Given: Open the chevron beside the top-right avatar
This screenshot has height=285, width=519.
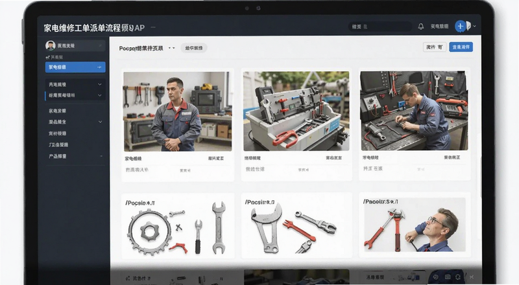Looking at the screenshot, I should coord(474,26).
